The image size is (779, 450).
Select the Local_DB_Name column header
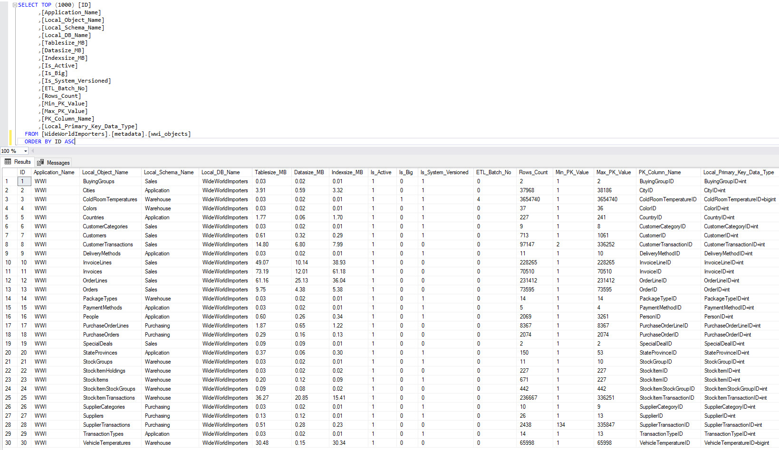(225, 172)
